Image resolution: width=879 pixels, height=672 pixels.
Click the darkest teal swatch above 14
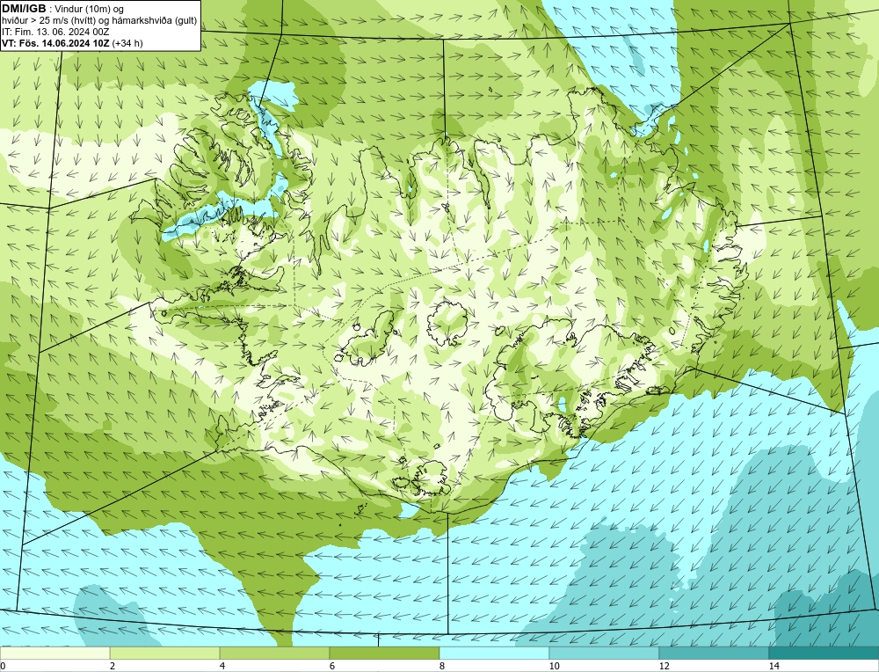[x=825, y=653]
